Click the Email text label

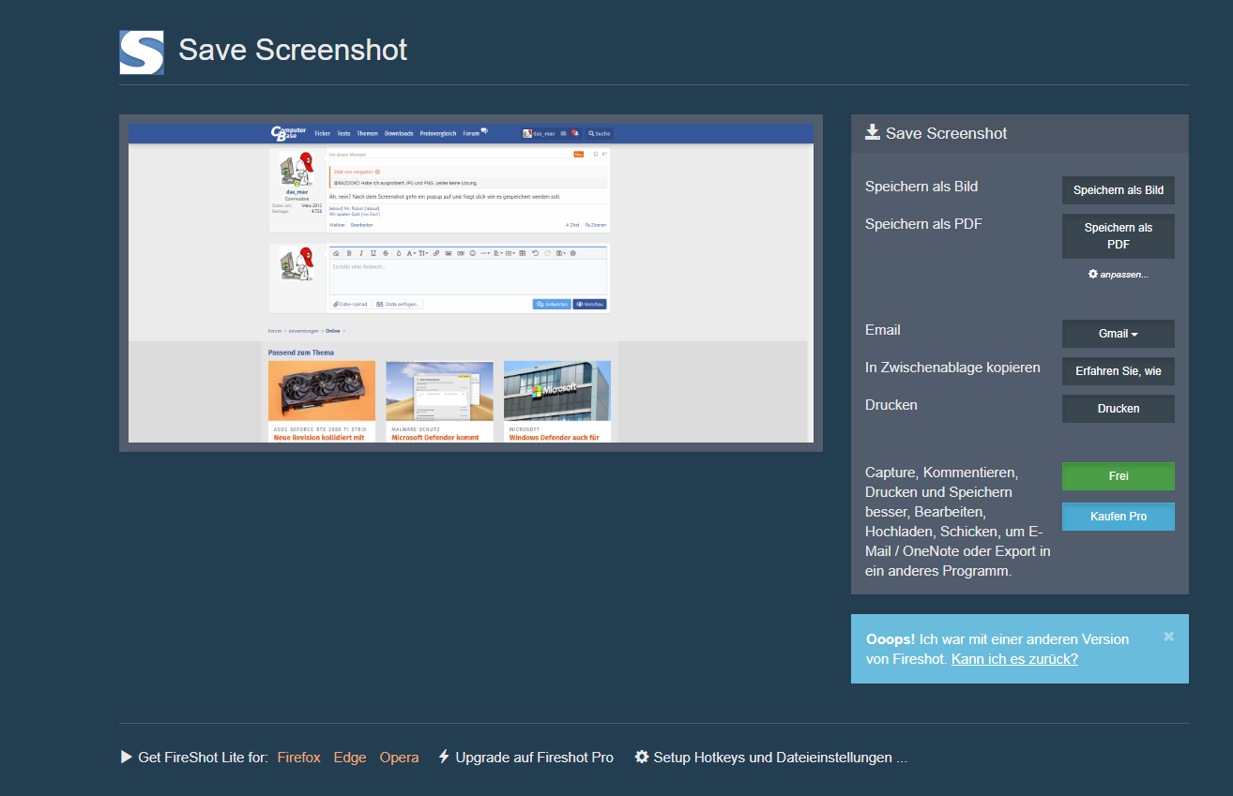point(883,330)
